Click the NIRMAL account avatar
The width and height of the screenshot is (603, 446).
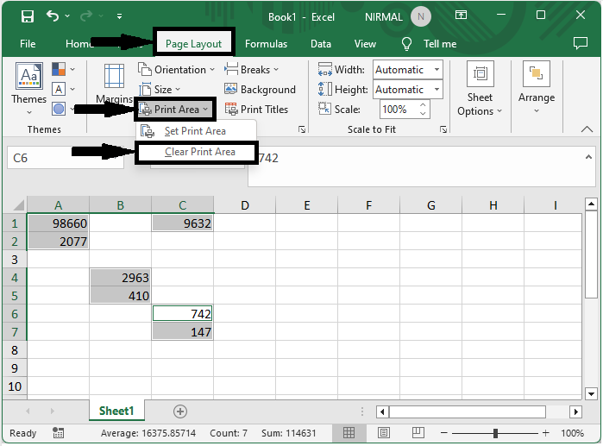tap(421, 16)
